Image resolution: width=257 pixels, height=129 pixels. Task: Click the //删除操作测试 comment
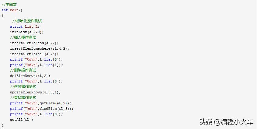click(x=23, y=70)
